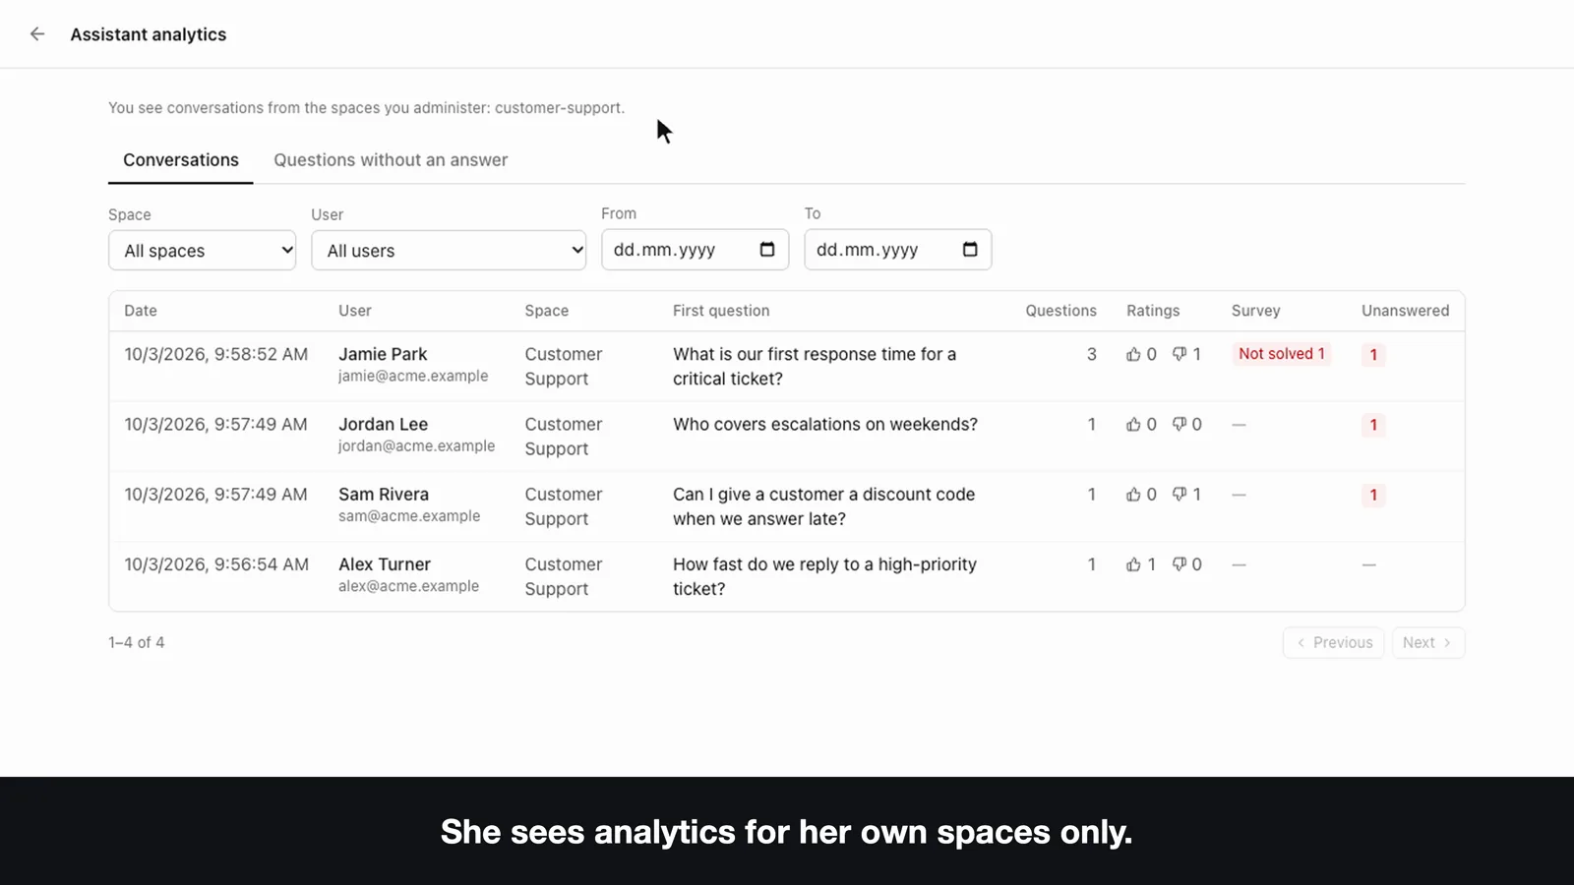Select the Questions column header
Viewport: 1574px width, 885px height.
pos(1060,311)
